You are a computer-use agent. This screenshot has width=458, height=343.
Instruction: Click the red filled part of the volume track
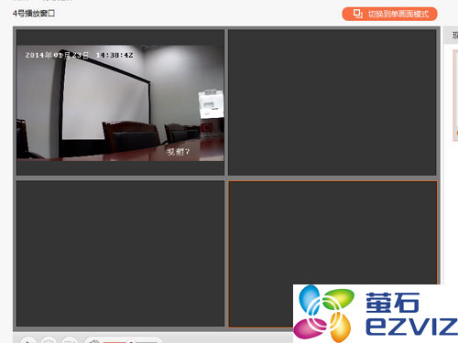click(x=115, y=342)
